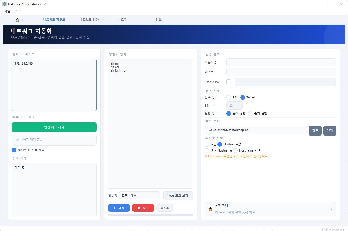The height and width of the screenshot is (231, 348).
Task: Click the green 연결 체크 시작 button
Action: (x=54, y=127)
